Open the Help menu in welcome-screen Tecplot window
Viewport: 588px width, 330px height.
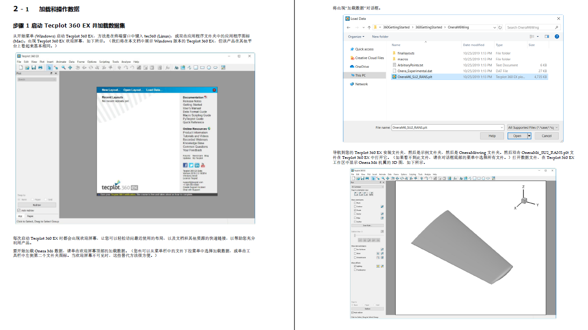(x=136, y=61)
